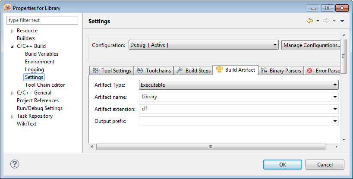The image size is (353, 179).
Task: Select Tool Chain Editor in tree
Action: [45, 85]
